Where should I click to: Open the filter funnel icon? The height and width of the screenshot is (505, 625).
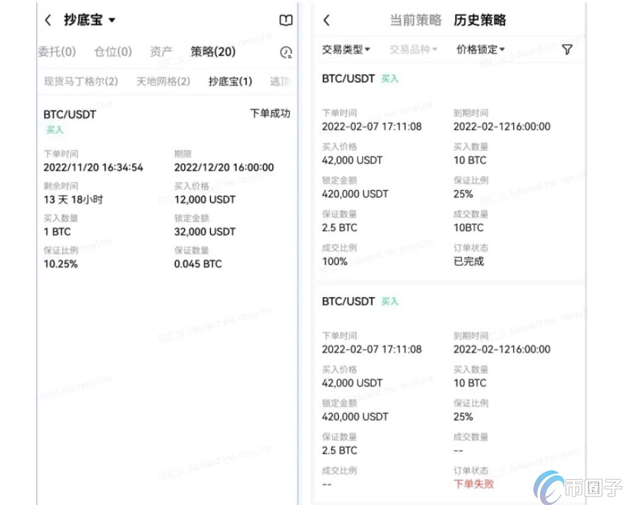(567, 50)
